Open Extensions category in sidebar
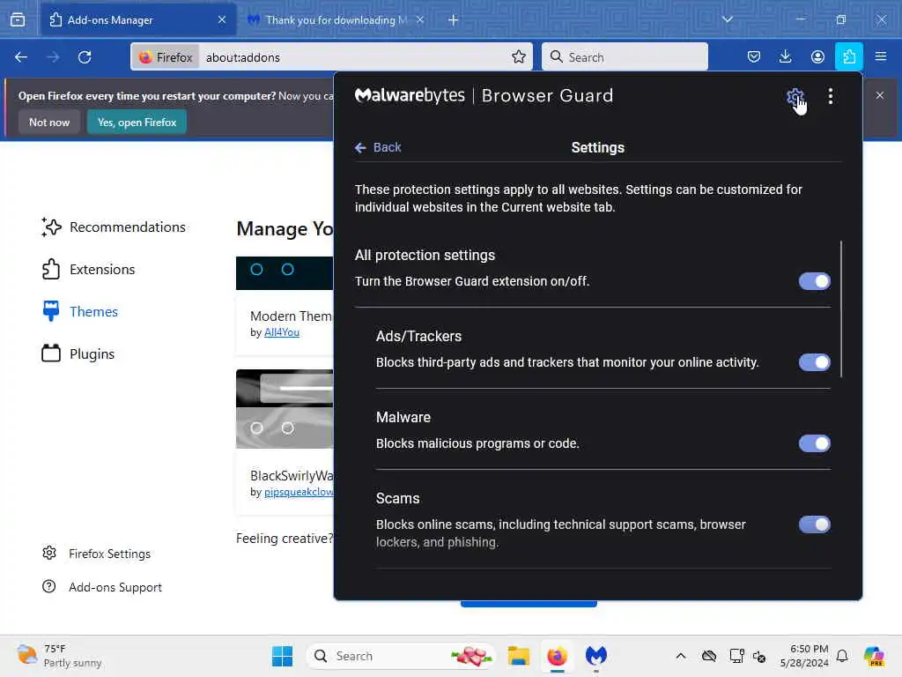 88,270
